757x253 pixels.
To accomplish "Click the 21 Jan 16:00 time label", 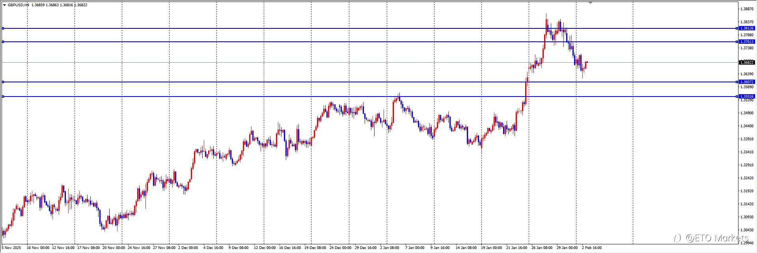I will 517,248.
